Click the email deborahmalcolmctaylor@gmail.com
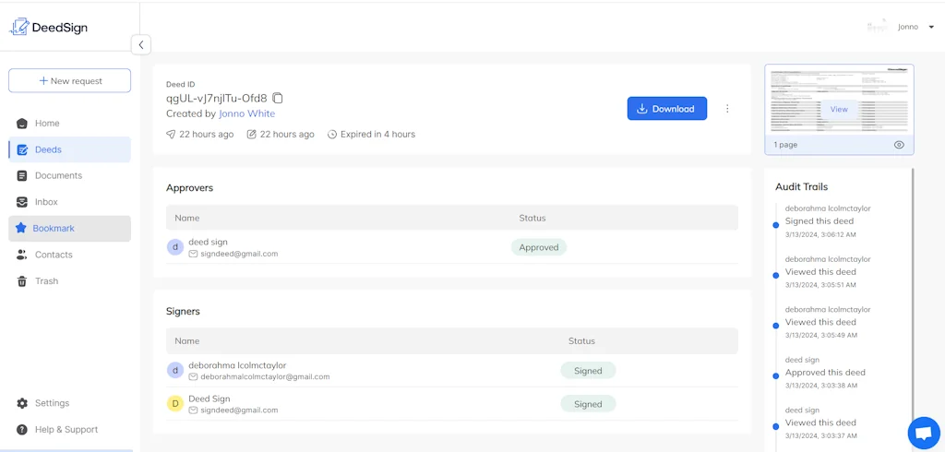945x452 pixels. (265, 376)
